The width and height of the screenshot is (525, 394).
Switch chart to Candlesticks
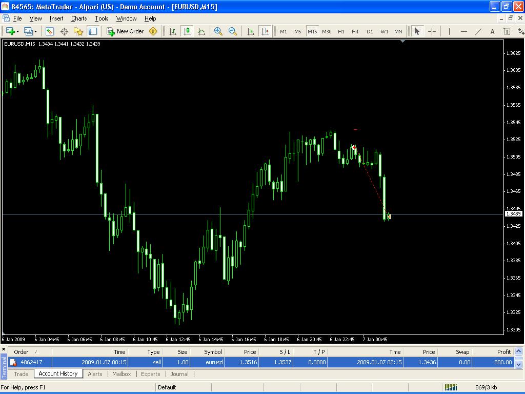pyautogui.click(x=187, y=31)
